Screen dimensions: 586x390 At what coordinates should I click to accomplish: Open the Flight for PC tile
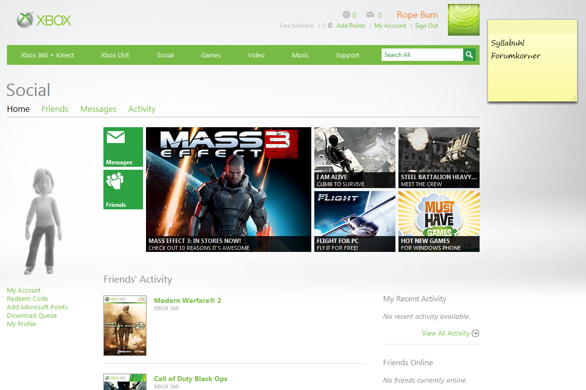tap(355, 222)
